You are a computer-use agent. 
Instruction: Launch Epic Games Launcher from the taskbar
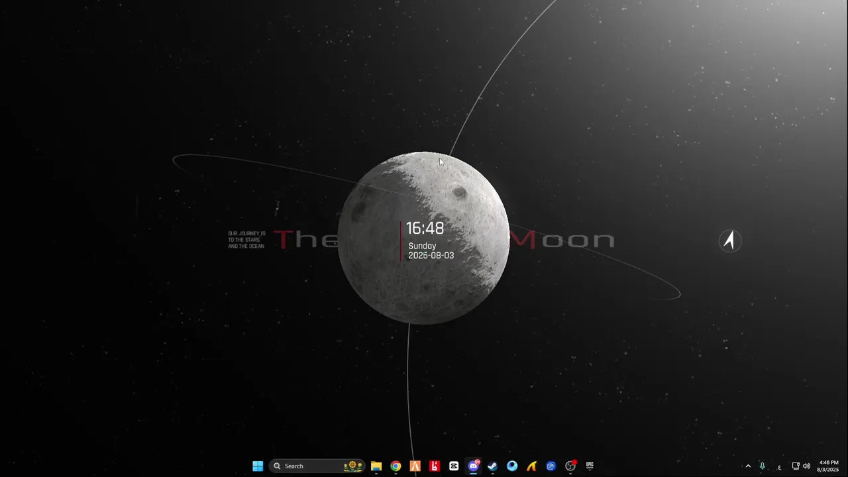point(590,466)
